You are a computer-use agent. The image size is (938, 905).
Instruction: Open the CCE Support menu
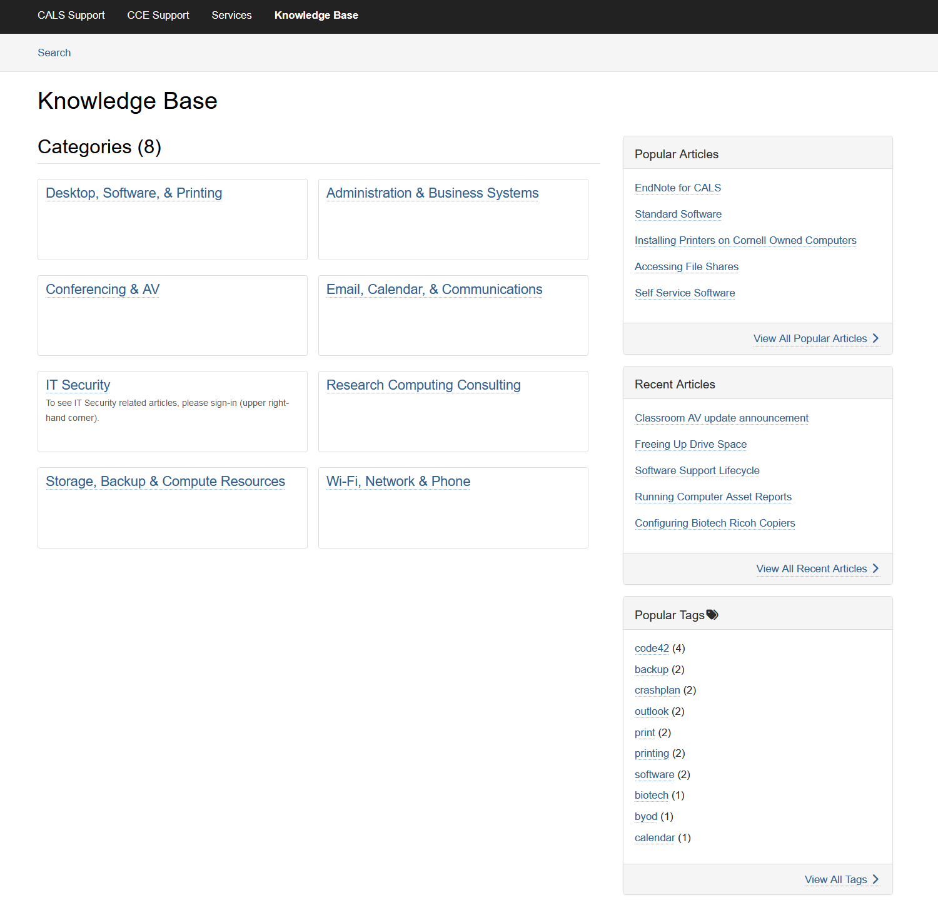click(x=158, y=15)
